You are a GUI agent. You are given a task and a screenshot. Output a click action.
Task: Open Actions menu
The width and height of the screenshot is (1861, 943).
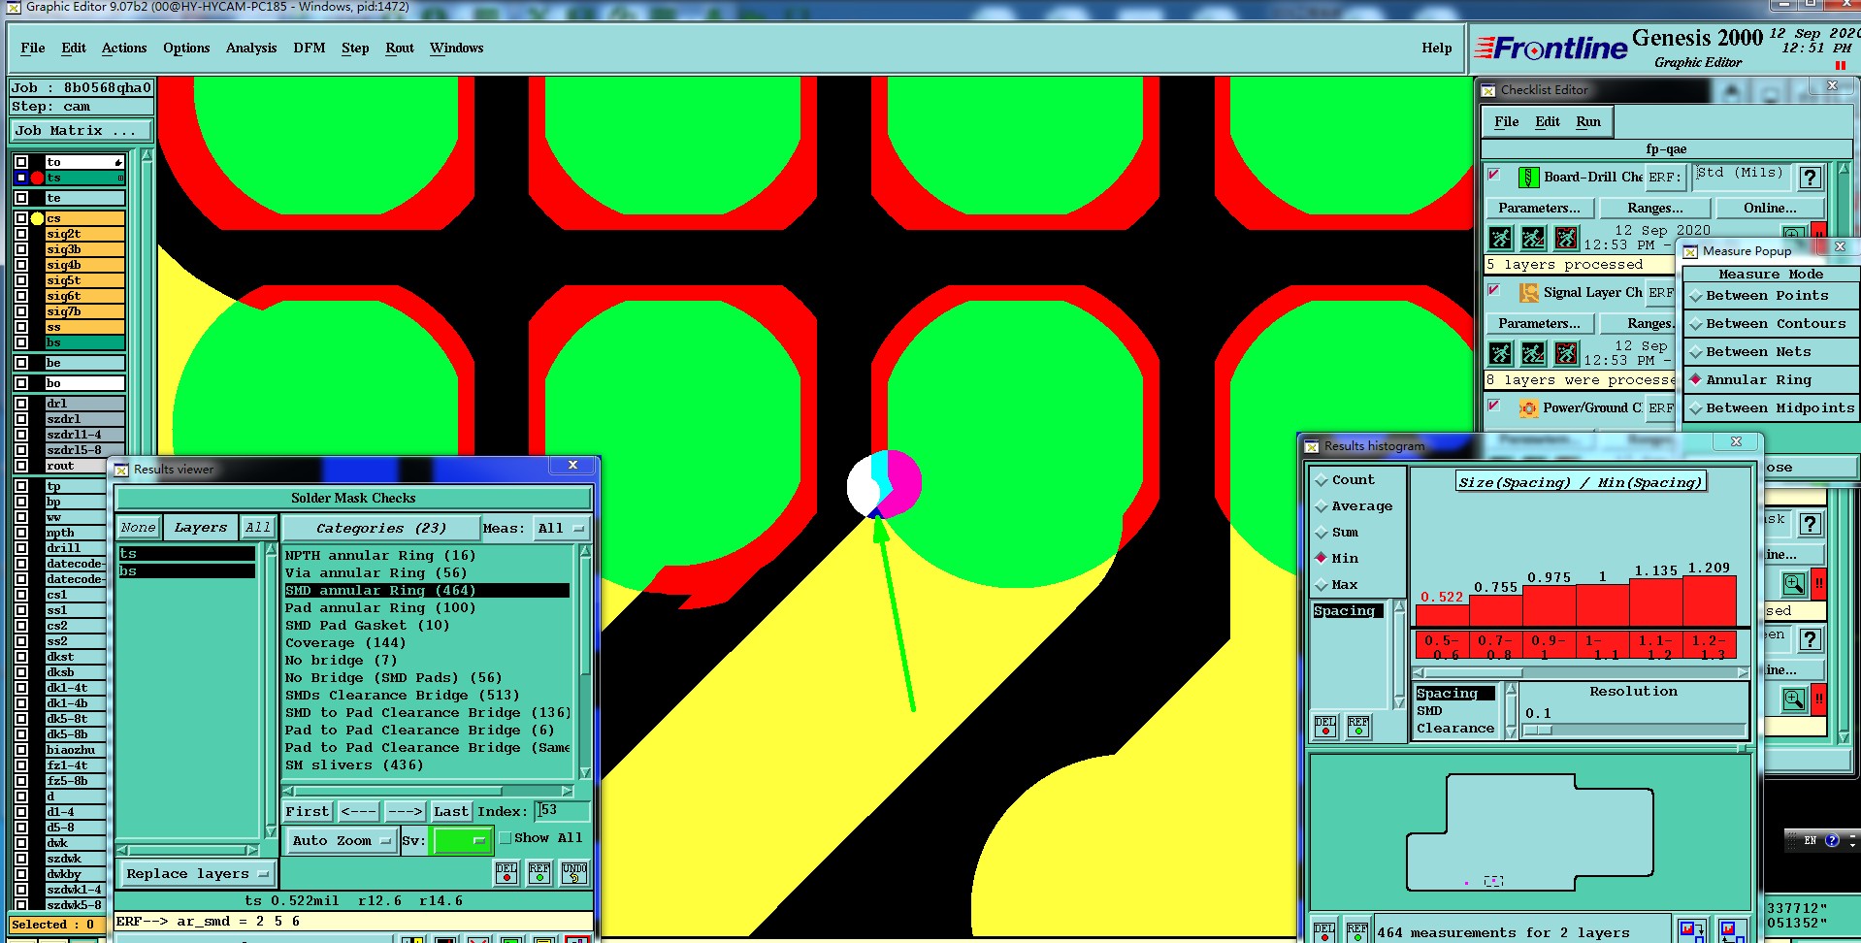coord(124,49)
